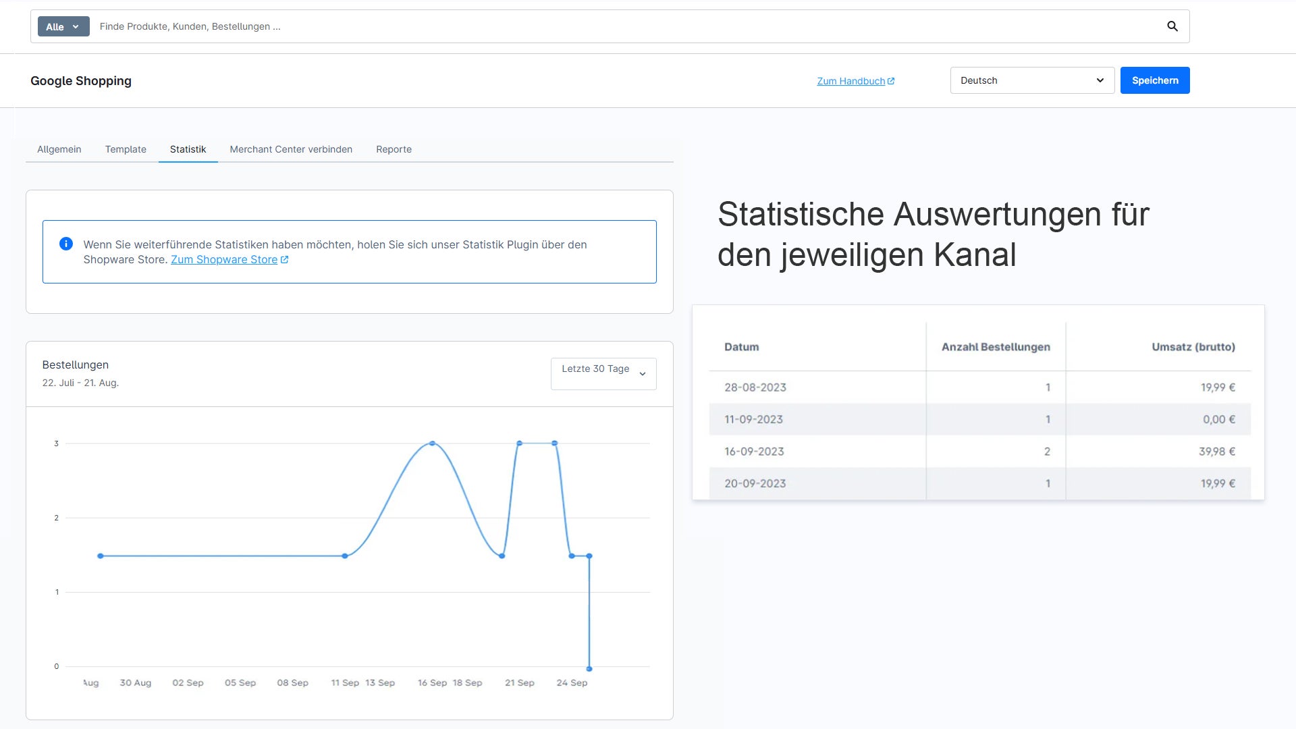Click external link icon beside Zum Handbuch
Viewport: 1296px width, 729px height.
tap(891, 81)
